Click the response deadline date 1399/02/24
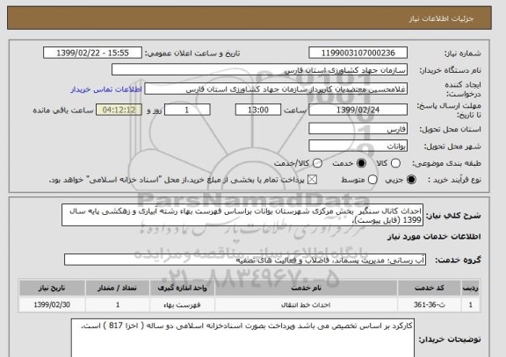 click(x=358, y=110)
